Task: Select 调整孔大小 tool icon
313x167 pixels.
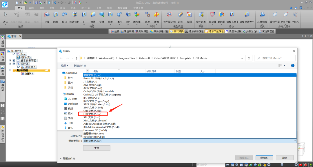Action: [232, 15]
